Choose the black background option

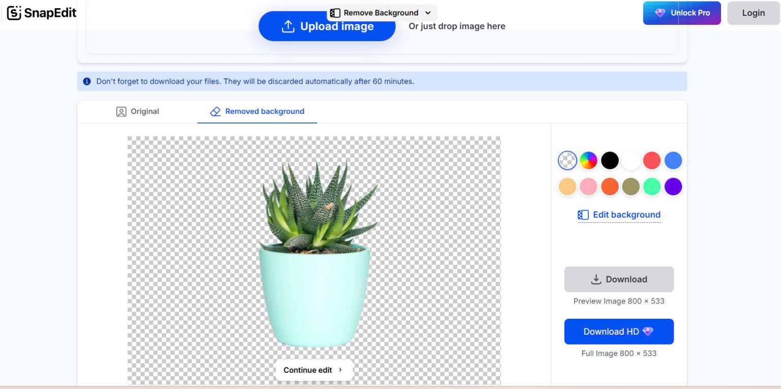pyautogui.click(x=609, y=160)
